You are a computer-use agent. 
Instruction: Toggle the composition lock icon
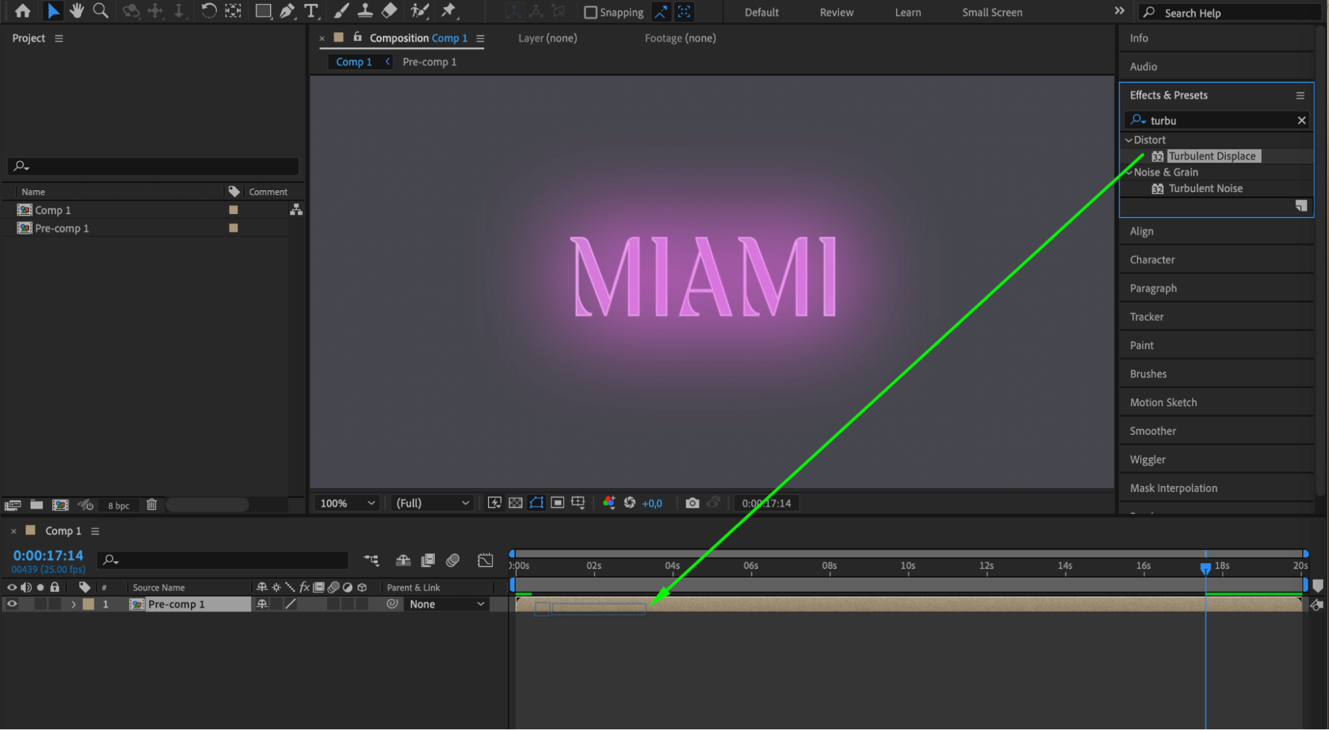tap(358, 37)
